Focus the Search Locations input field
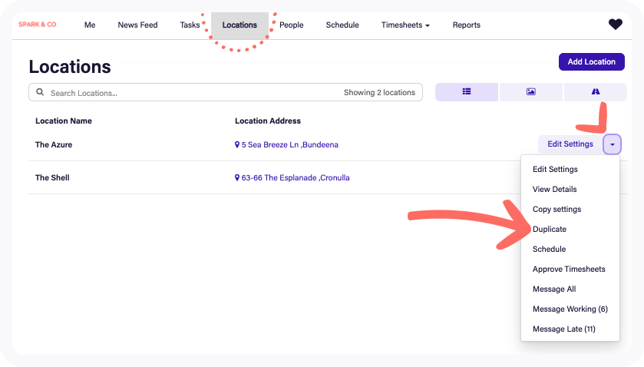This screenshot has height=367, width=644. pyautogui.click(x=192, y=93)
